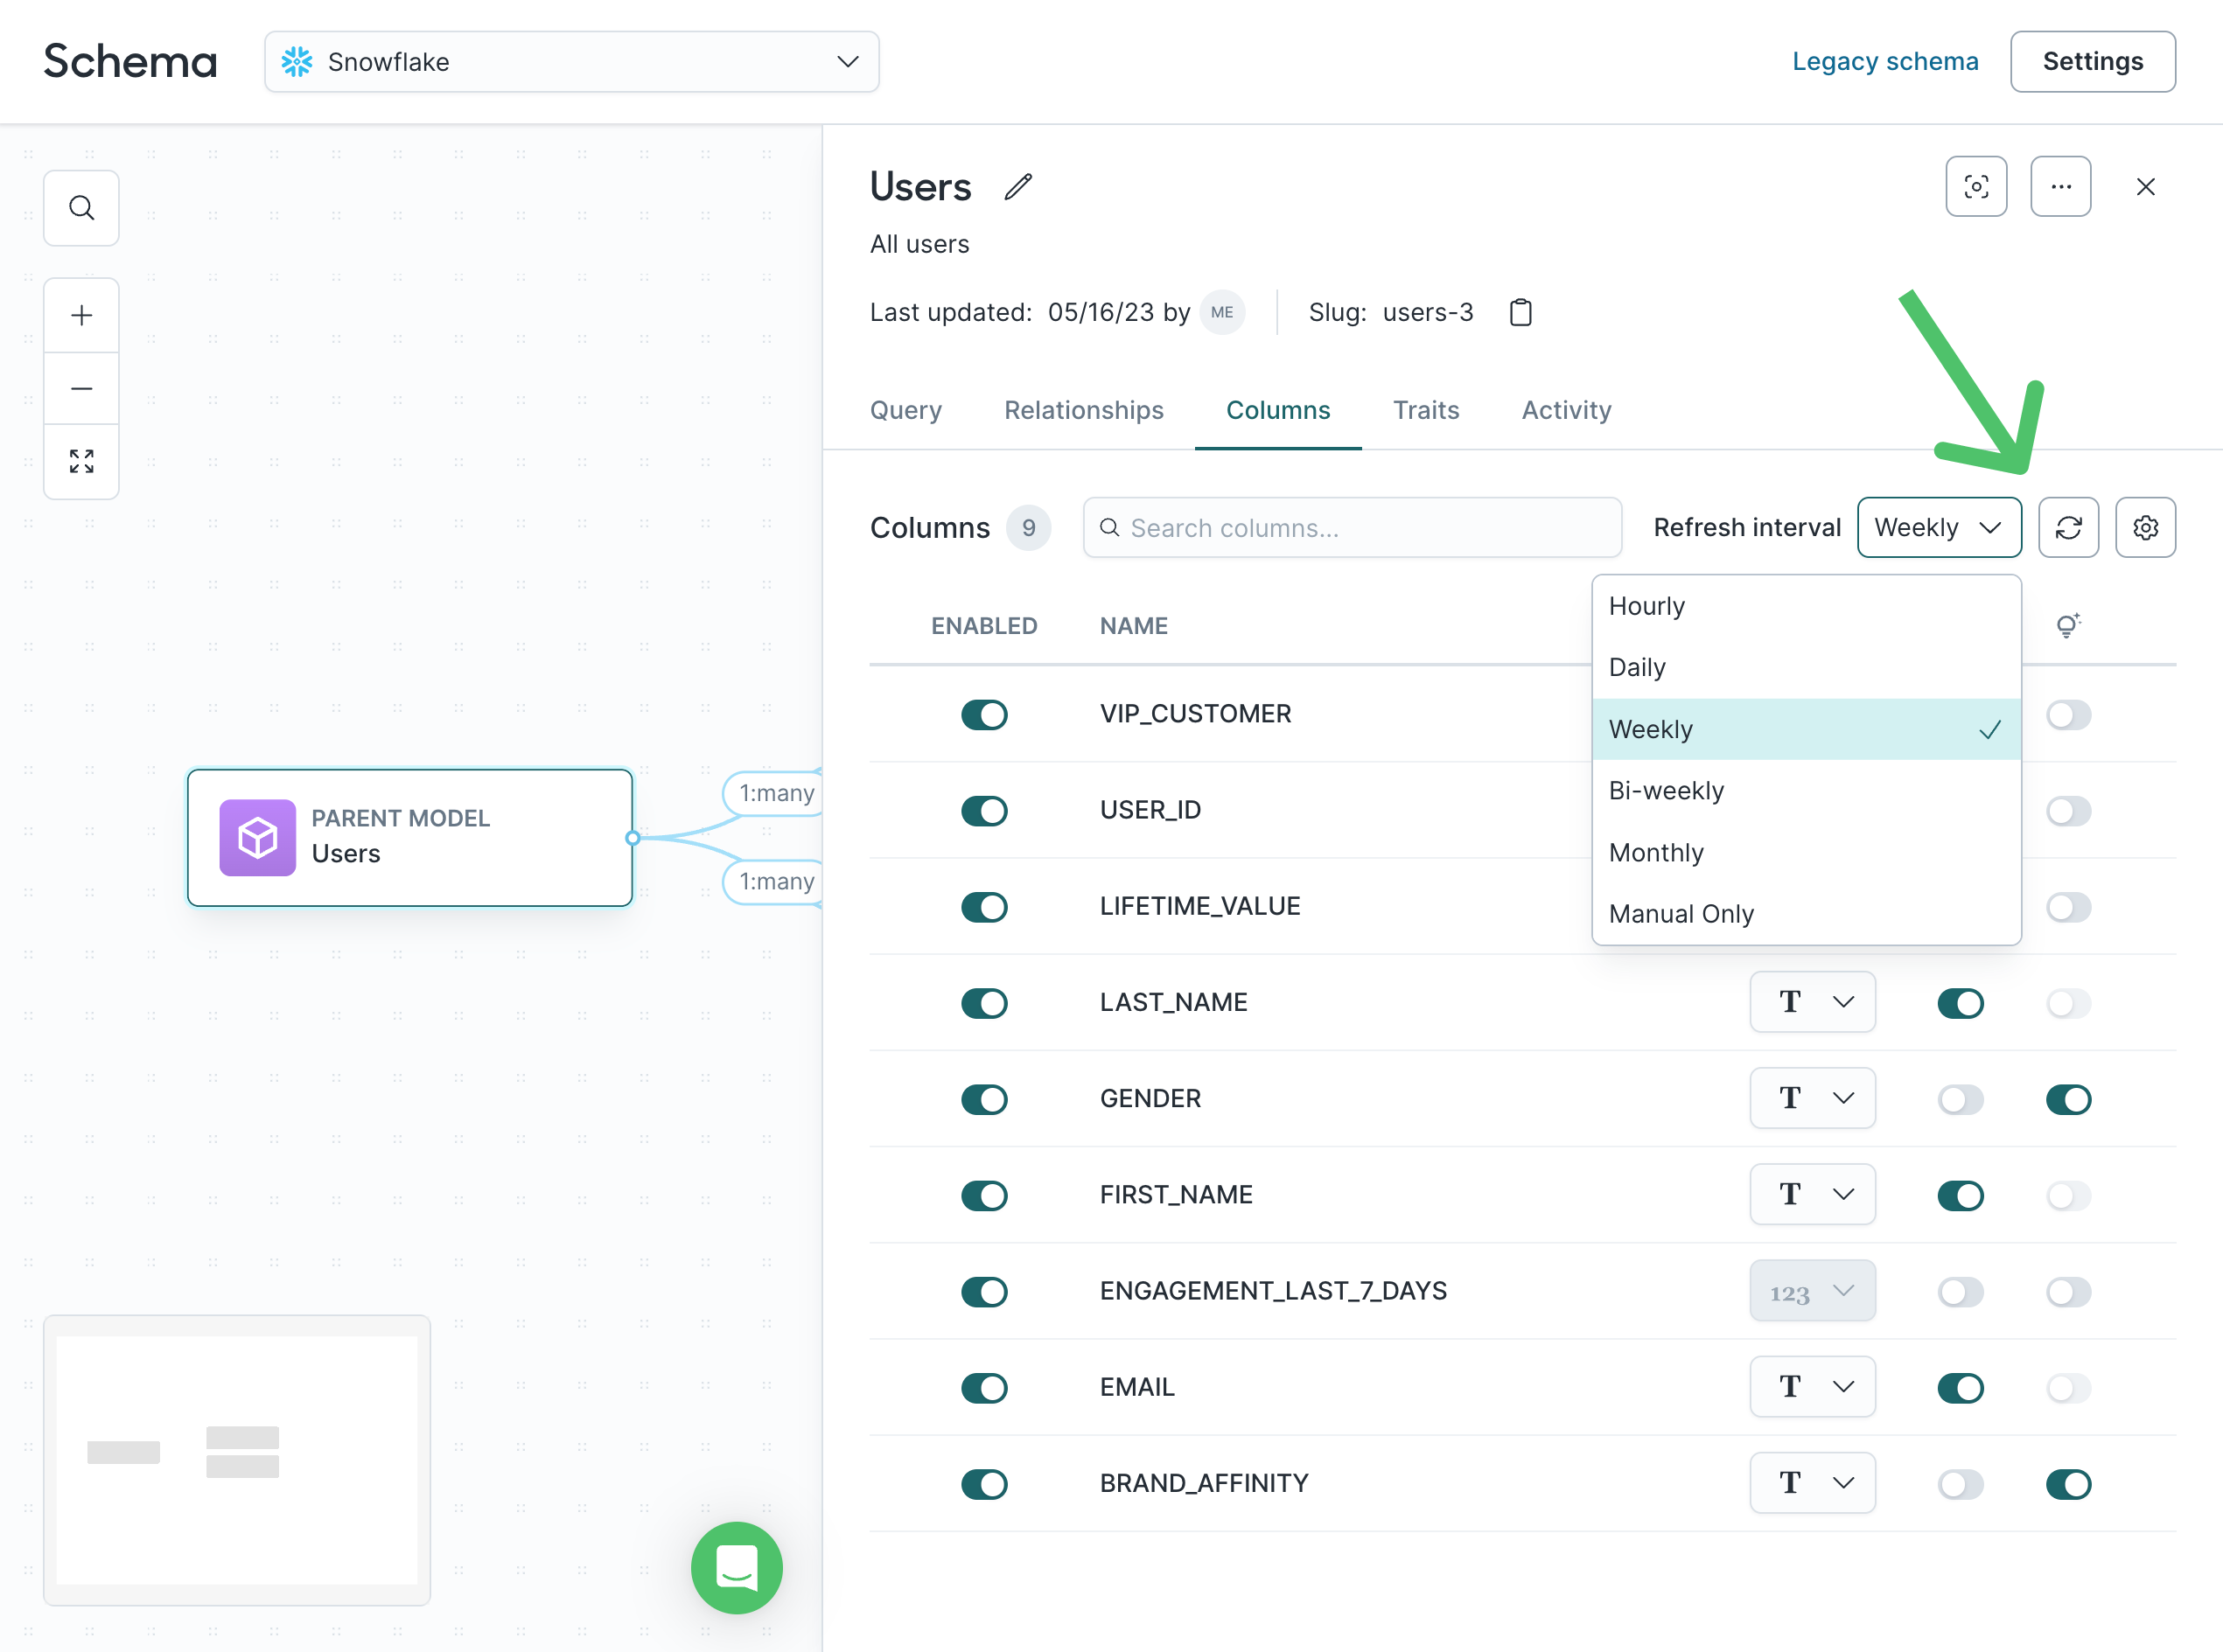Click the camera/preview icon in panel header
Image resolution: width=2223 pixels, height=1652 pixels.
pos(1976,185)
